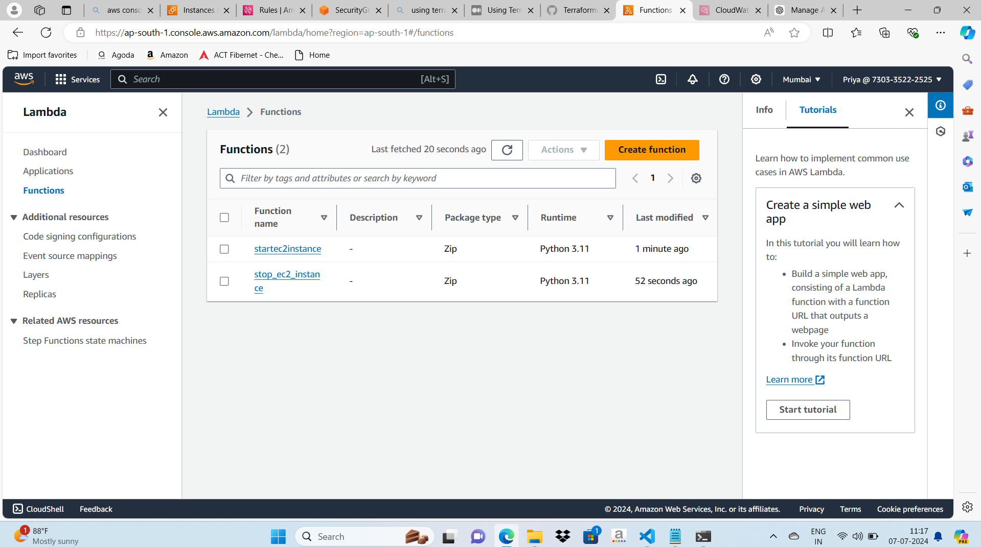Open Edge sidebar search

(967, 59)
